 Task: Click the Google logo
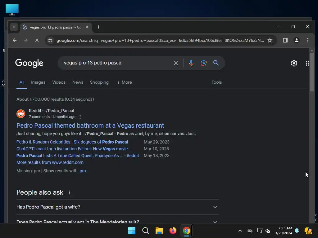(29, 63)
